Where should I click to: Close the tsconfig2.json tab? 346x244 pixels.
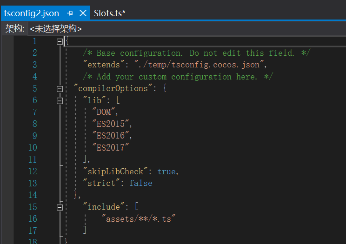(83, 13)
